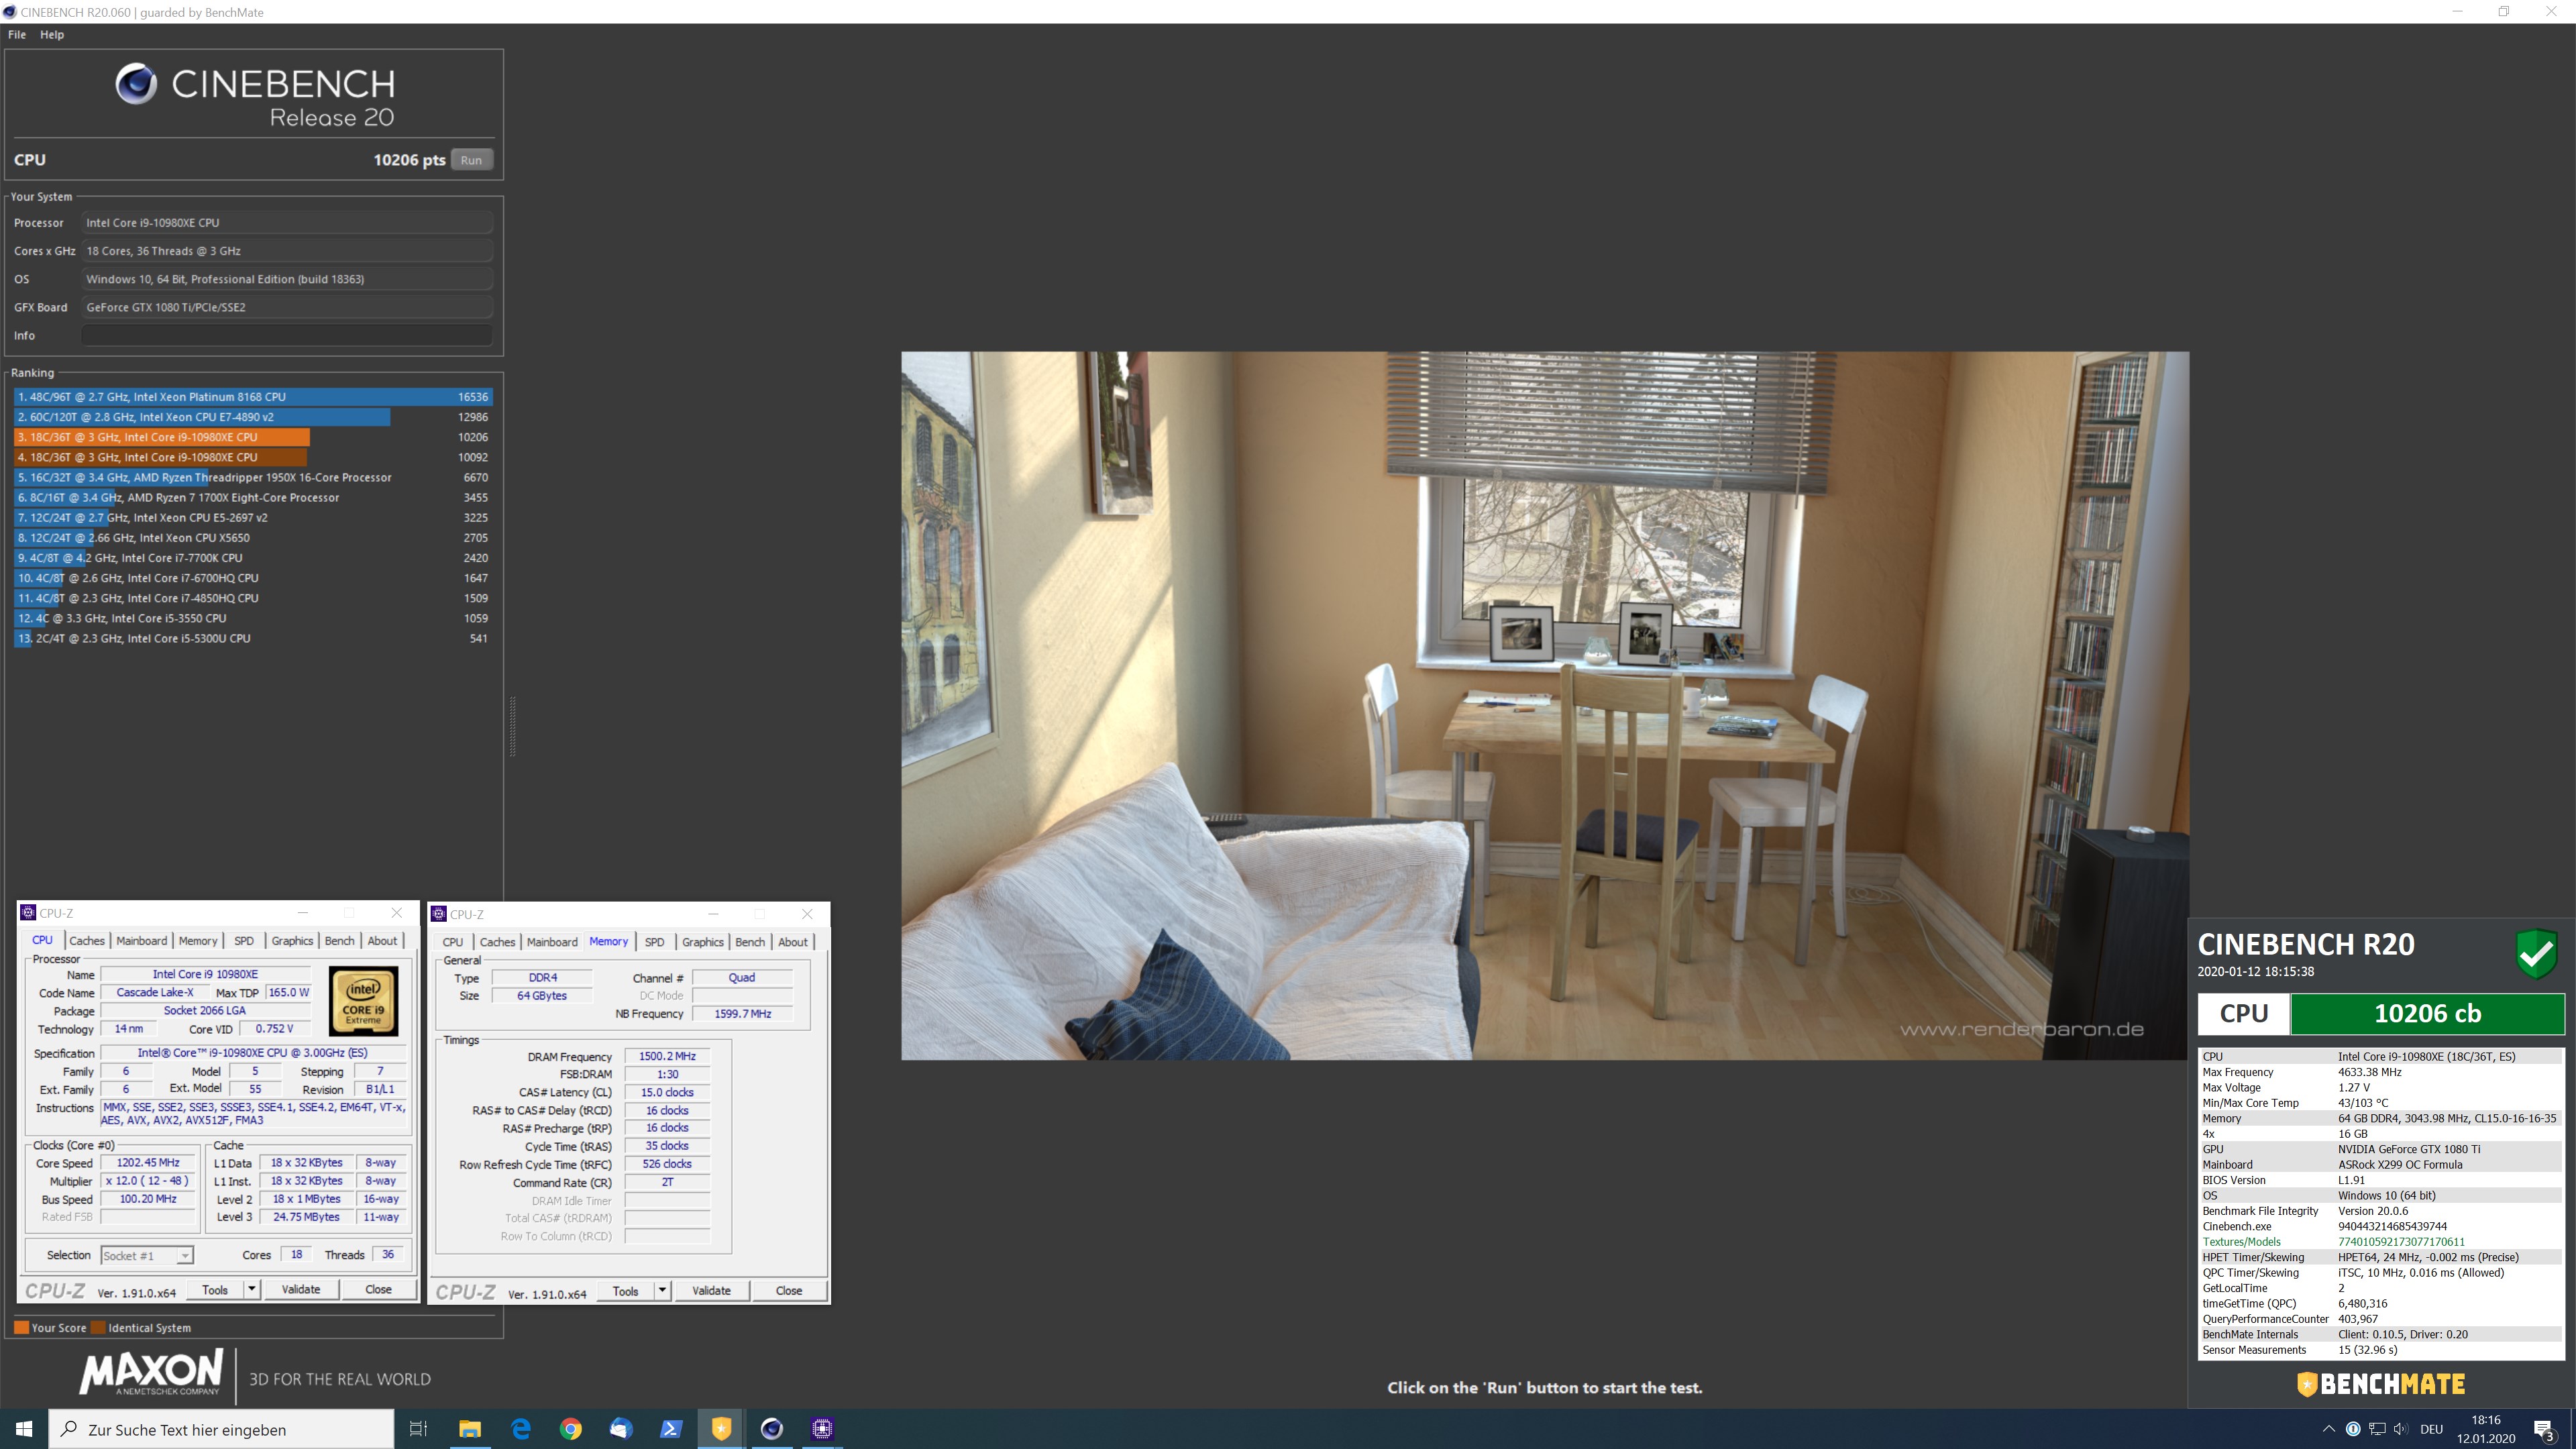The image size is (2576, 1449).
Task: Select ranking row with score 10206
Action: pos(253,437)
